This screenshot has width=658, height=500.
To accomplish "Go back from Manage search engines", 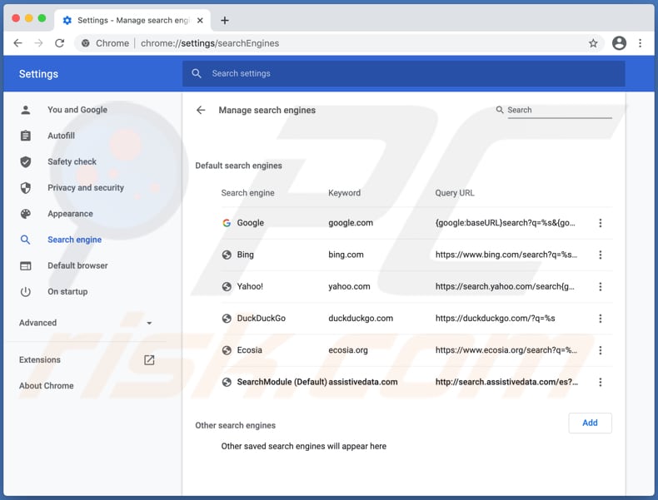I will 201,110.
